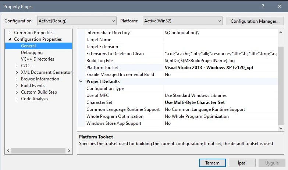Select VC++ Directories in the tree

[x=38, y=59]
